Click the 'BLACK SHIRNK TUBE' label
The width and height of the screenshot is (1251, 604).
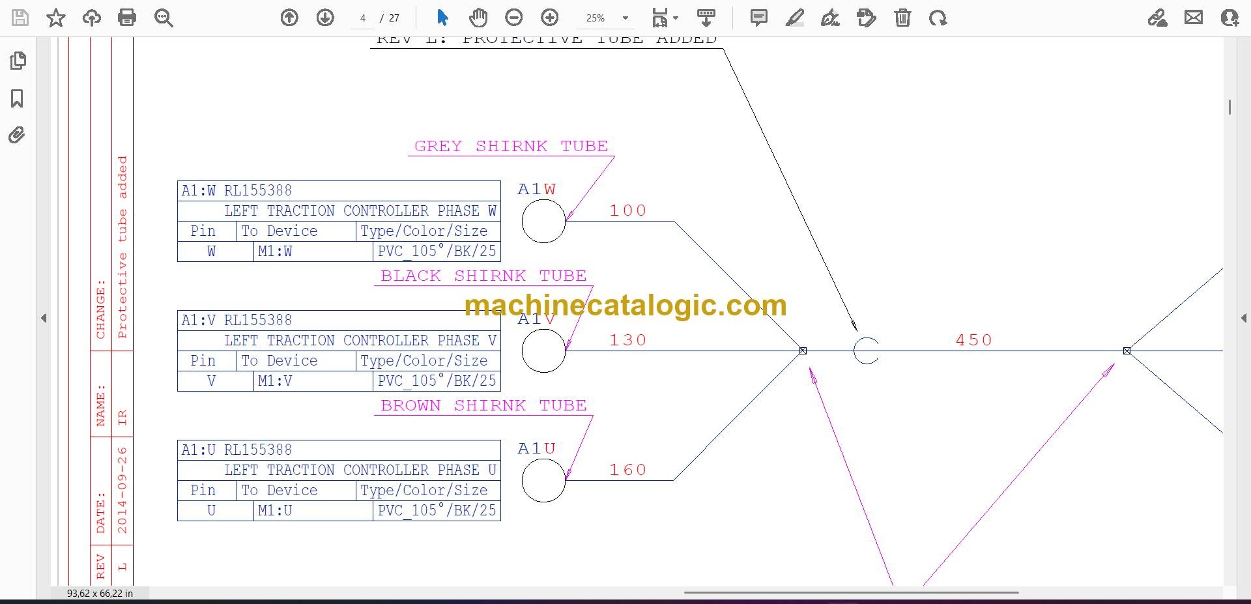pos(483,276)
